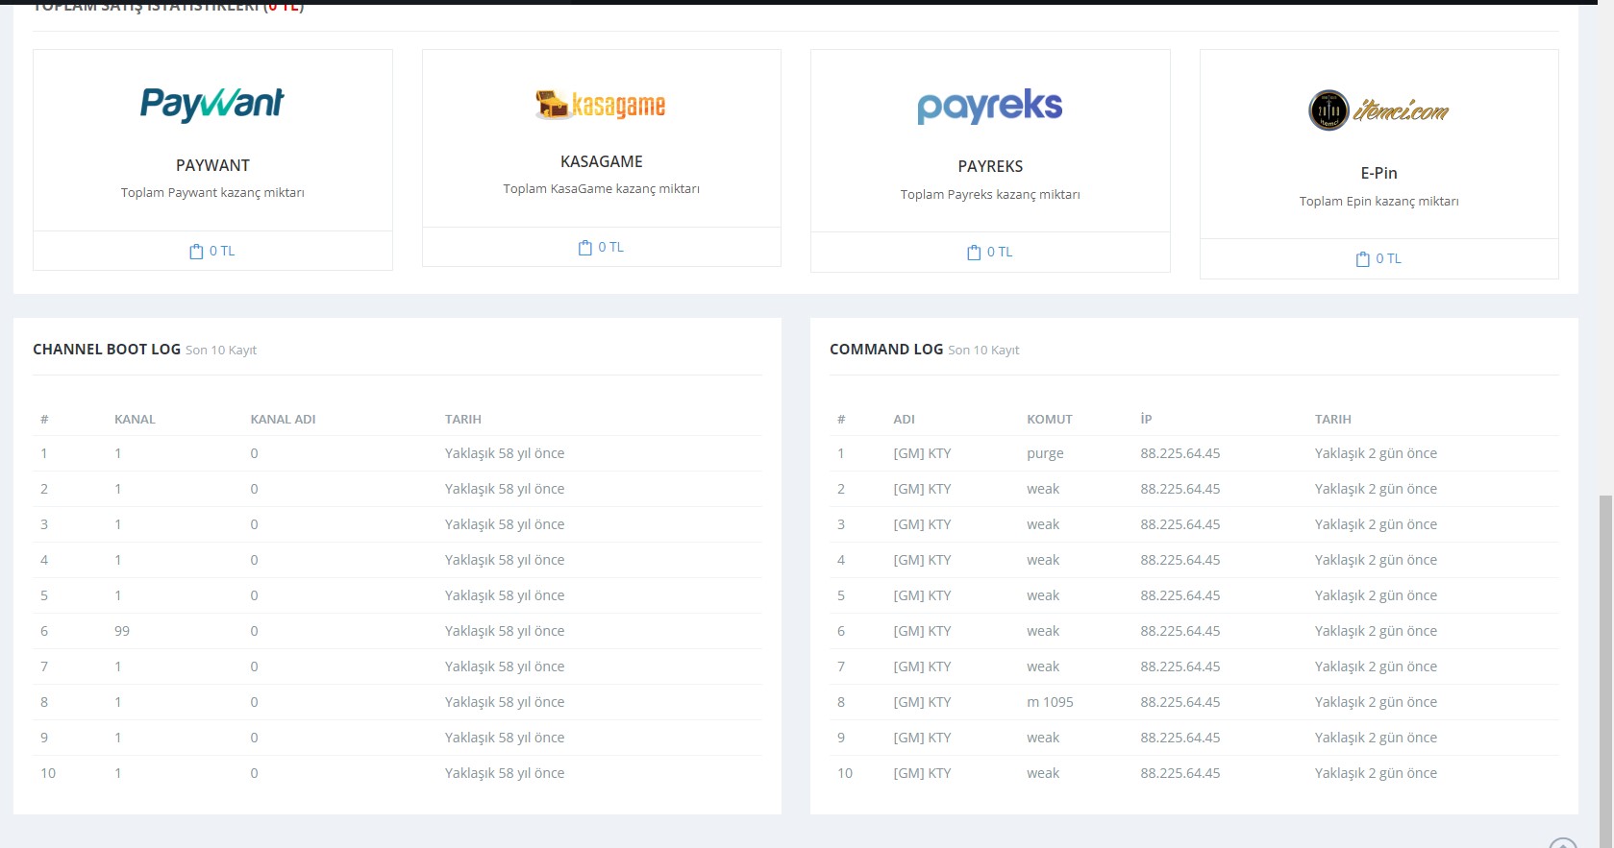
Task: Click clipboard icon in E-Pin card
Action: coord(1362,259)
